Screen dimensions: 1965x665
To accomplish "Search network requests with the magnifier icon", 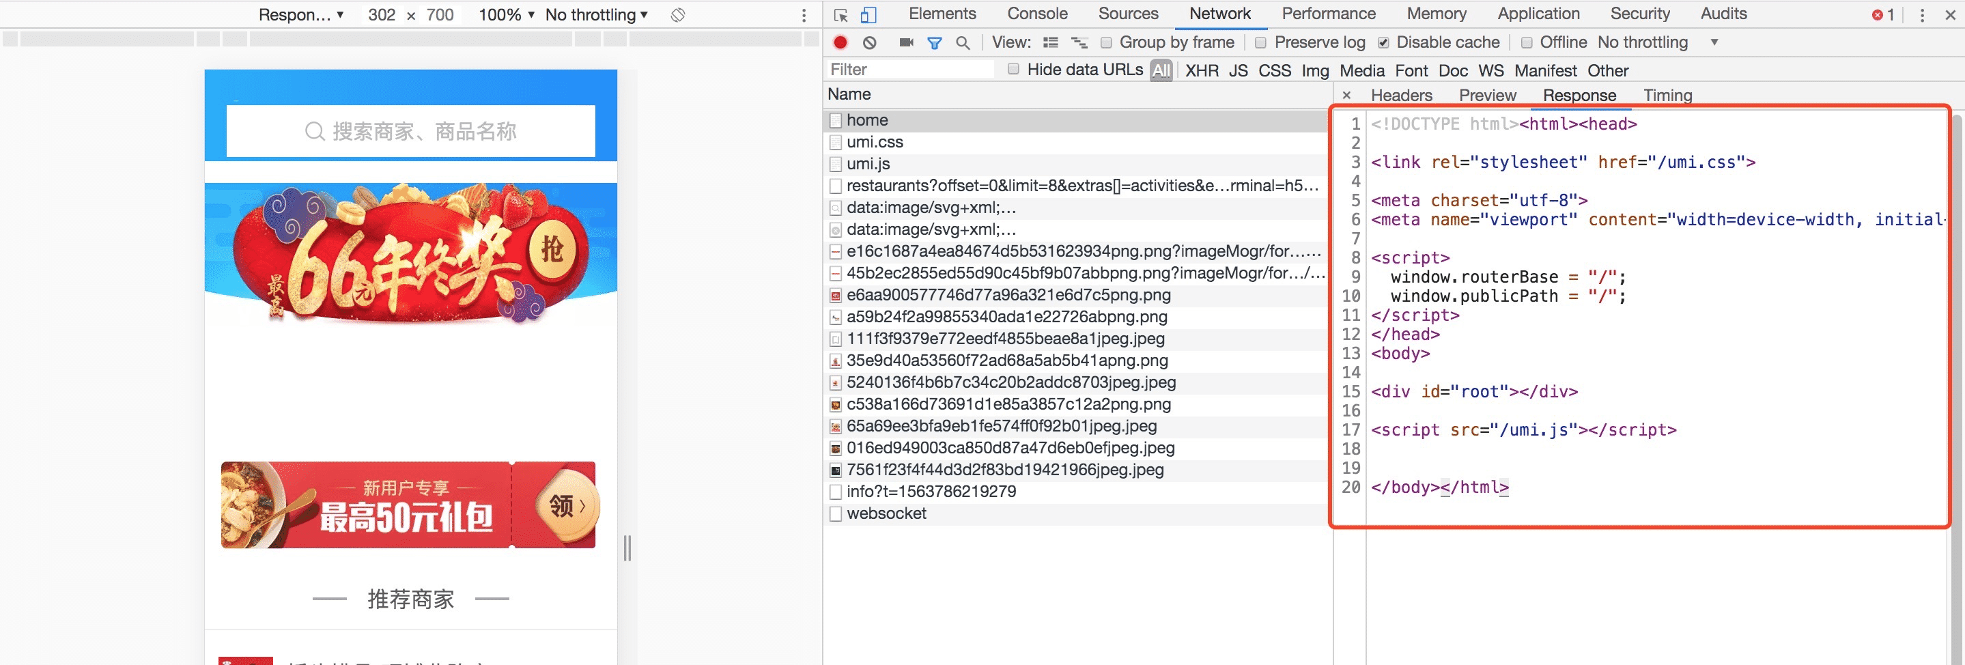I will pos(962,43).
